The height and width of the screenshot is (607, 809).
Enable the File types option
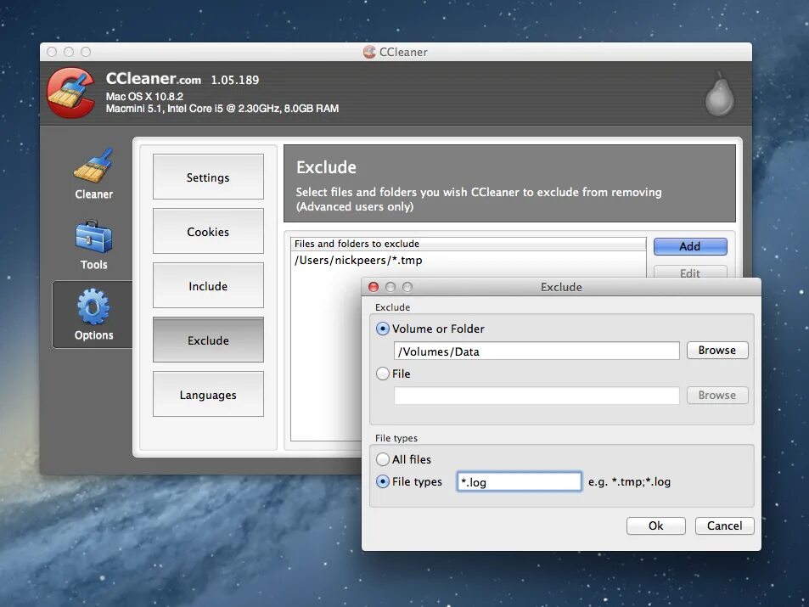click(383, 481)
